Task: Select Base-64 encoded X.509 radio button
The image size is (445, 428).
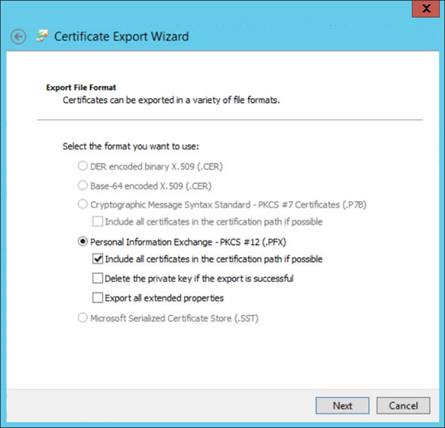Action: (x=83, y=186)
